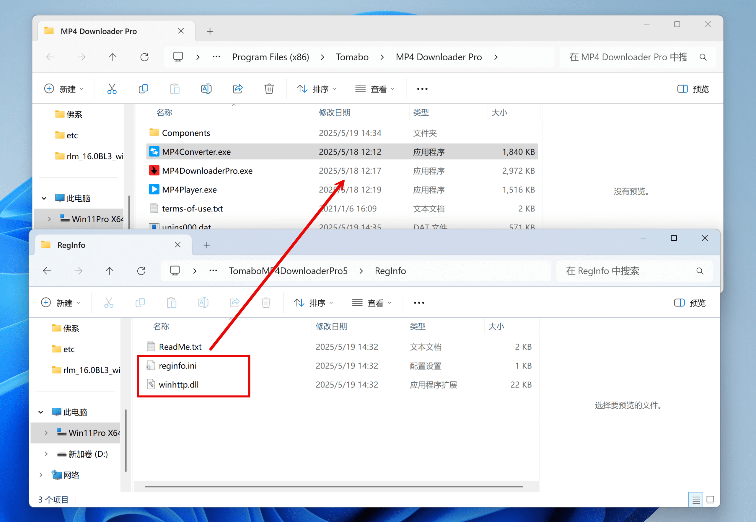756x522 pixels.
Task: Go up one level from RegInfo
Action: 110,271
